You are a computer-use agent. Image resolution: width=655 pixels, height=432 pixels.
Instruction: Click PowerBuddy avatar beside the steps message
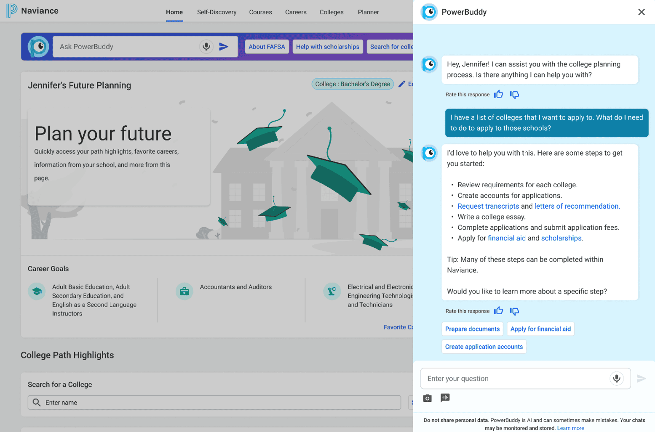click(430, 153)
